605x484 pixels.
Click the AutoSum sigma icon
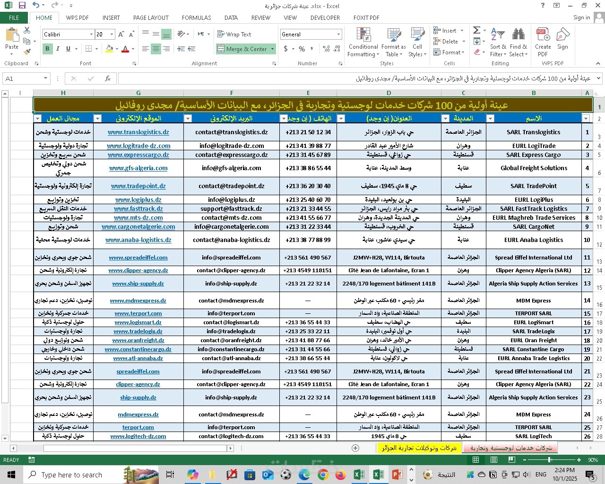pyautogui.click(x=476, y=30)
